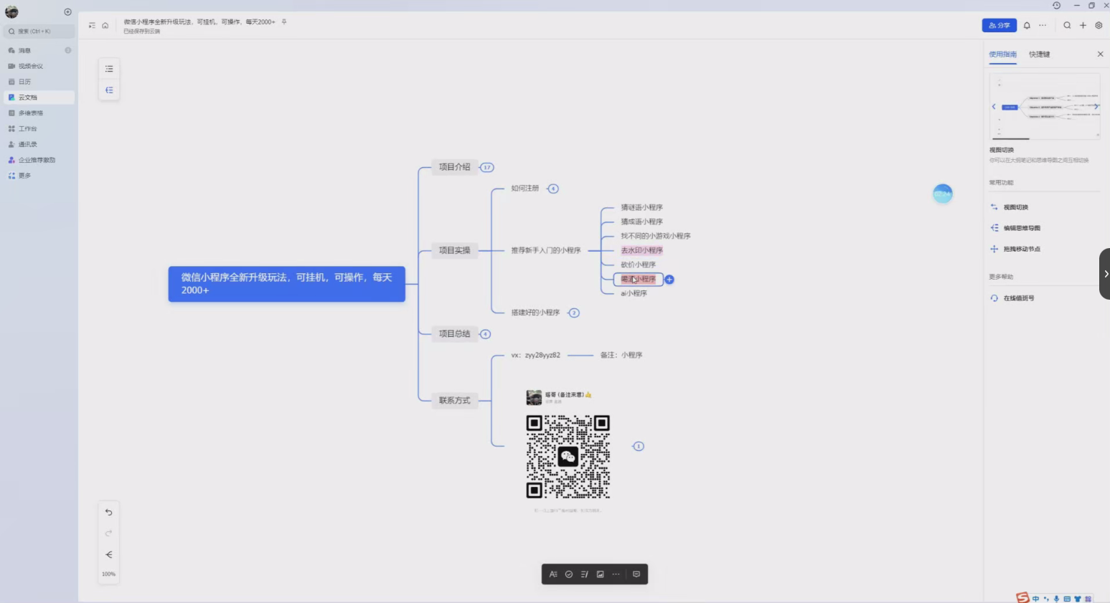
Task: Click the search magnifier in the top right
Action: (1067, 25)
